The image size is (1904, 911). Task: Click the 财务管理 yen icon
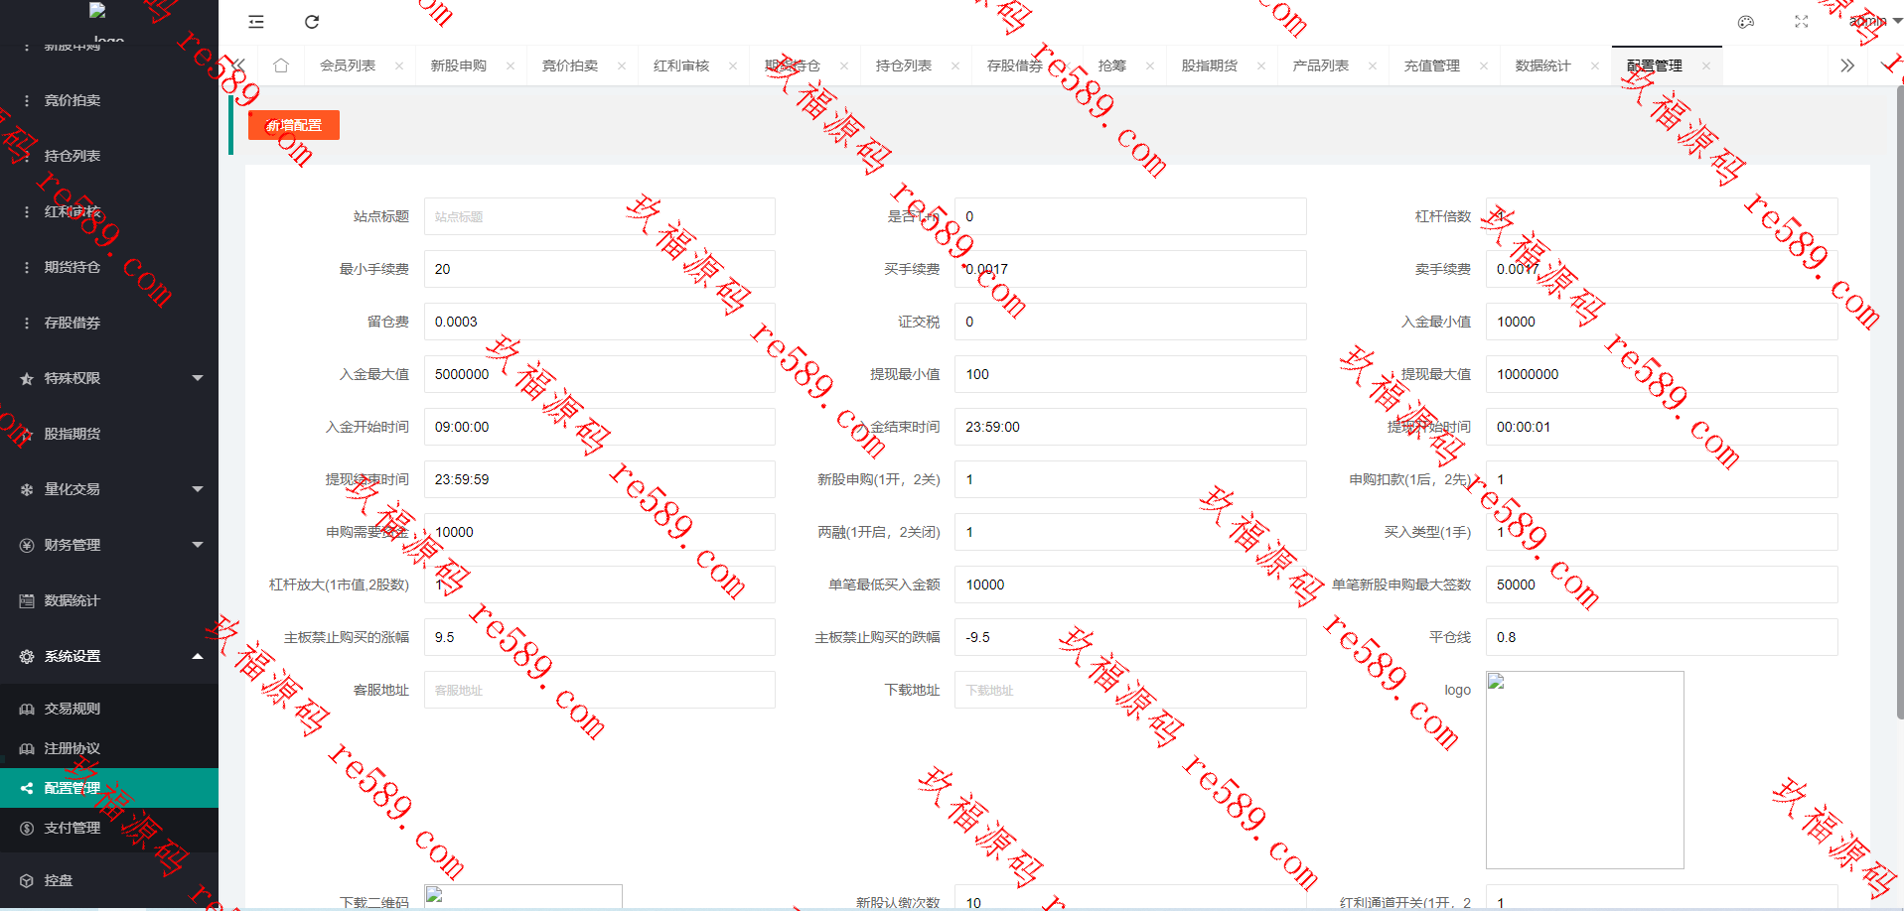coord(27,545)
